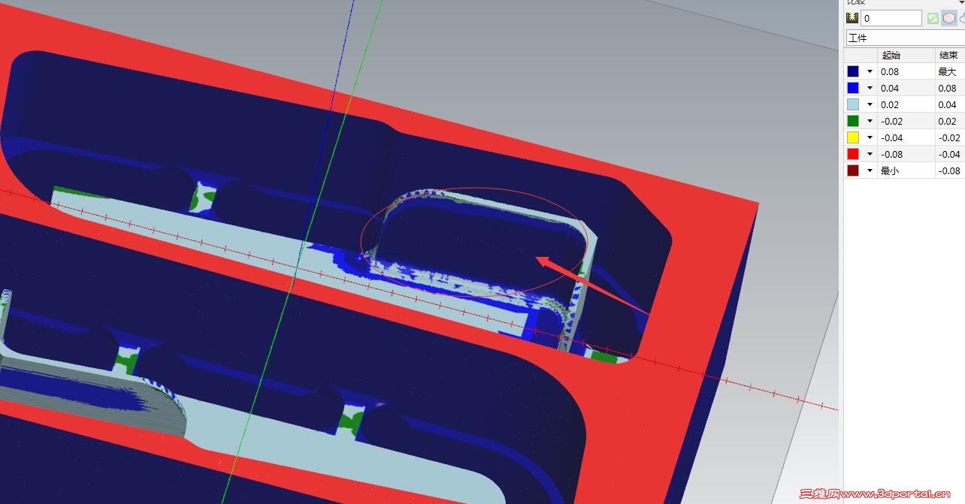This screenshot has height=504, width=965.
Task: Open the color dropdown arrow in the light blue swatch row
Action: (870, 104)
